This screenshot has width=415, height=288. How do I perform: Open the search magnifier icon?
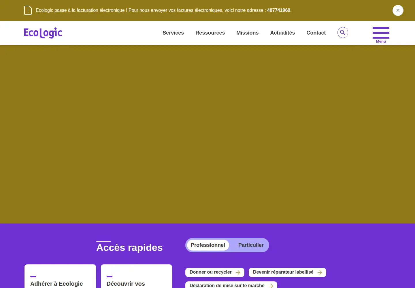(x=343, y=33)
